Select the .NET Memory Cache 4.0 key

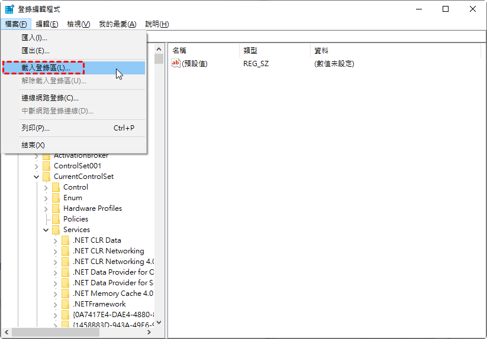tap(112, 294)
